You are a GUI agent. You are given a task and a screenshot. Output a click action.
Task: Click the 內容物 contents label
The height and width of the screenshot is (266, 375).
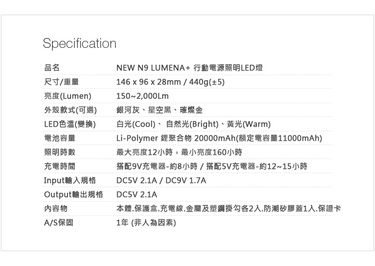click(56, 208)
